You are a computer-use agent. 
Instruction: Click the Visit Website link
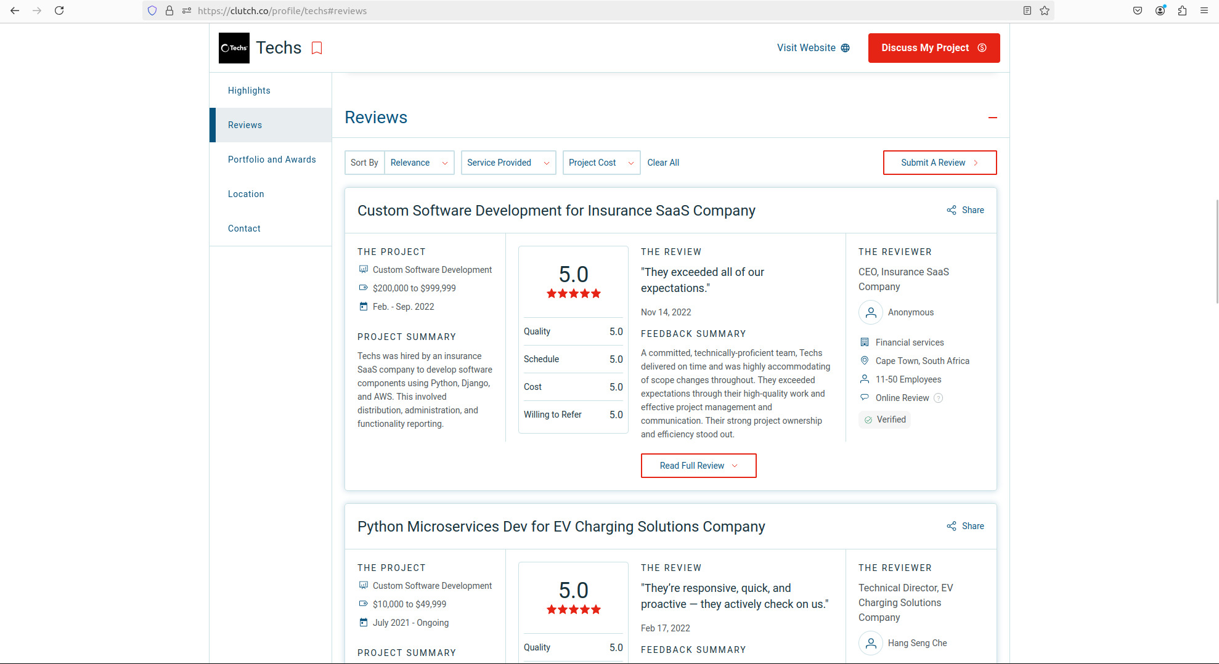pos(813,48)
